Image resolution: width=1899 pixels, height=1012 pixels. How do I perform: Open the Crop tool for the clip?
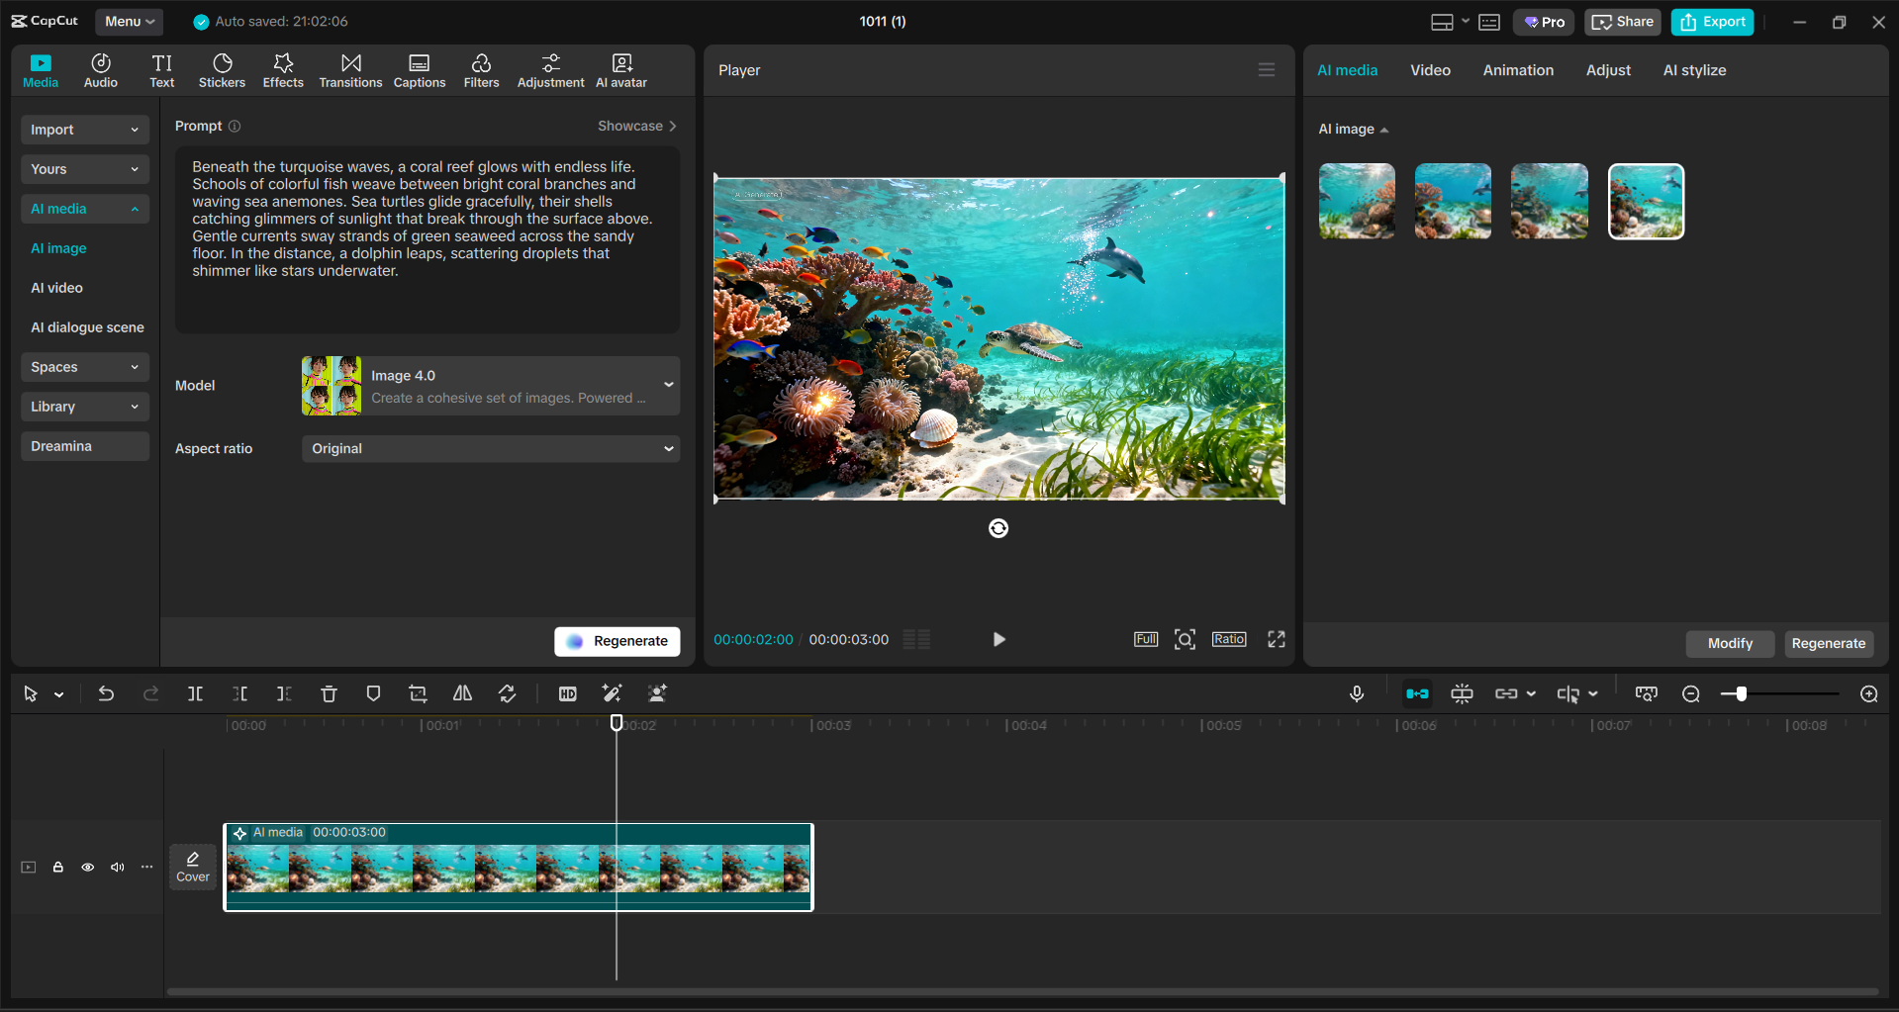[417, 693]
